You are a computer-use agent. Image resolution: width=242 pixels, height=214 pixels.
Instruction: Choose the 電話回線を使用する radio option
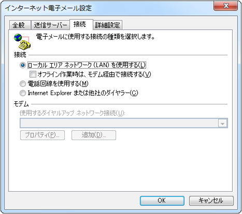pyautogui.click(x=23, y=84)
